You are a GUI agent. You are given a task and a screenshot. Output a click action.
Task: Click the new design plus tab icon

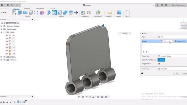coord(157,5)
